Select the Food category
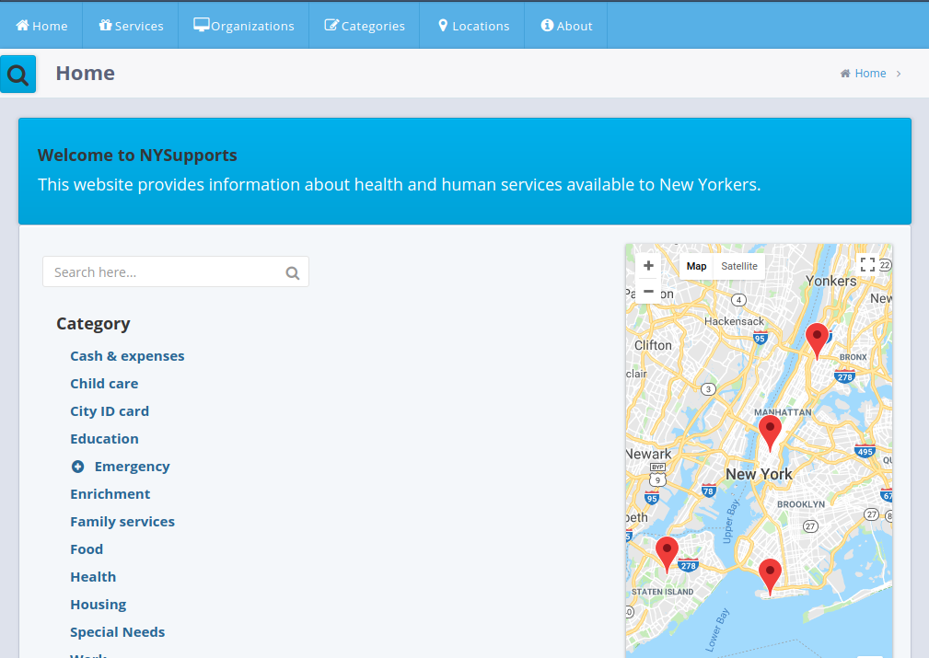The image size is (929, 658). point(87,549)
